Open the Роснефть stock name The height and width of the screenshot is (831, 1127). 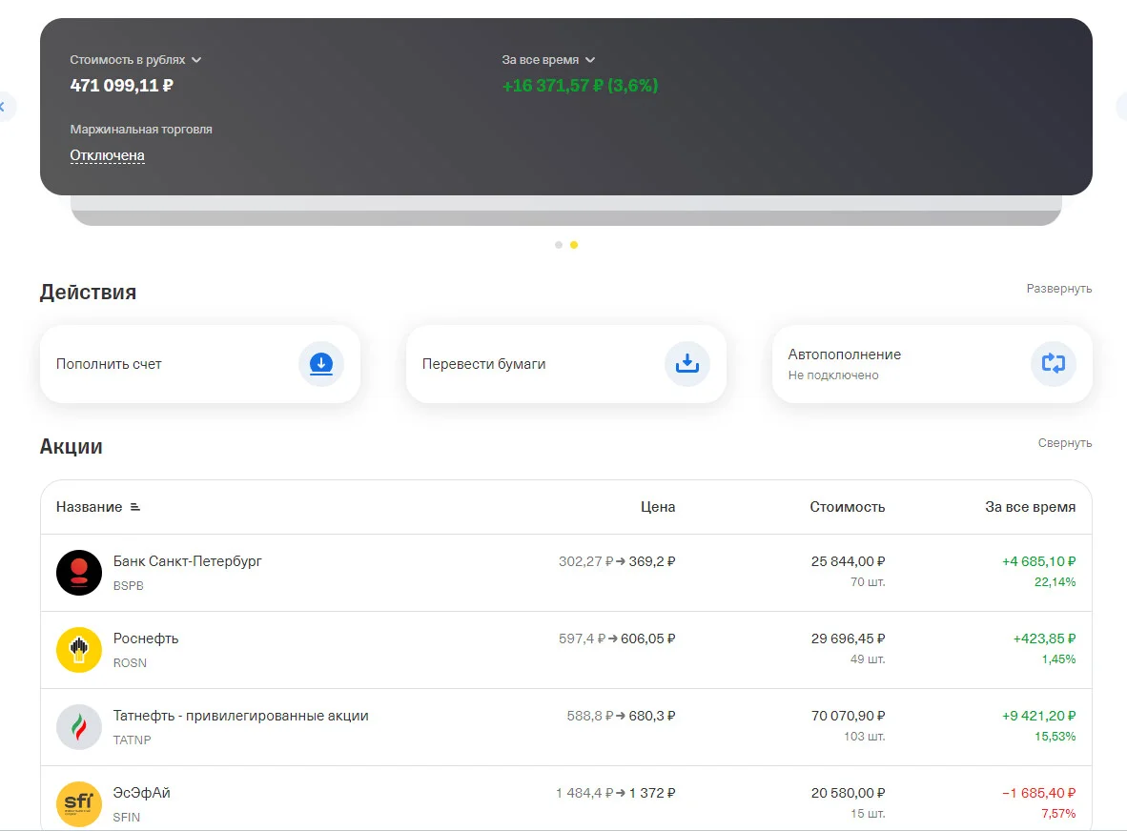(x=146, y=638)
